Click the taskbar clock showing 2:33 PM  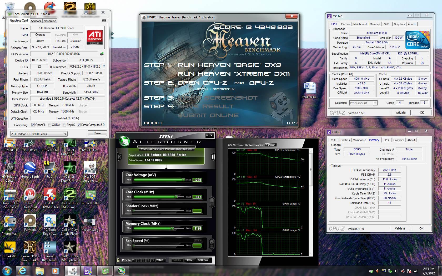(x=429, y=271)
